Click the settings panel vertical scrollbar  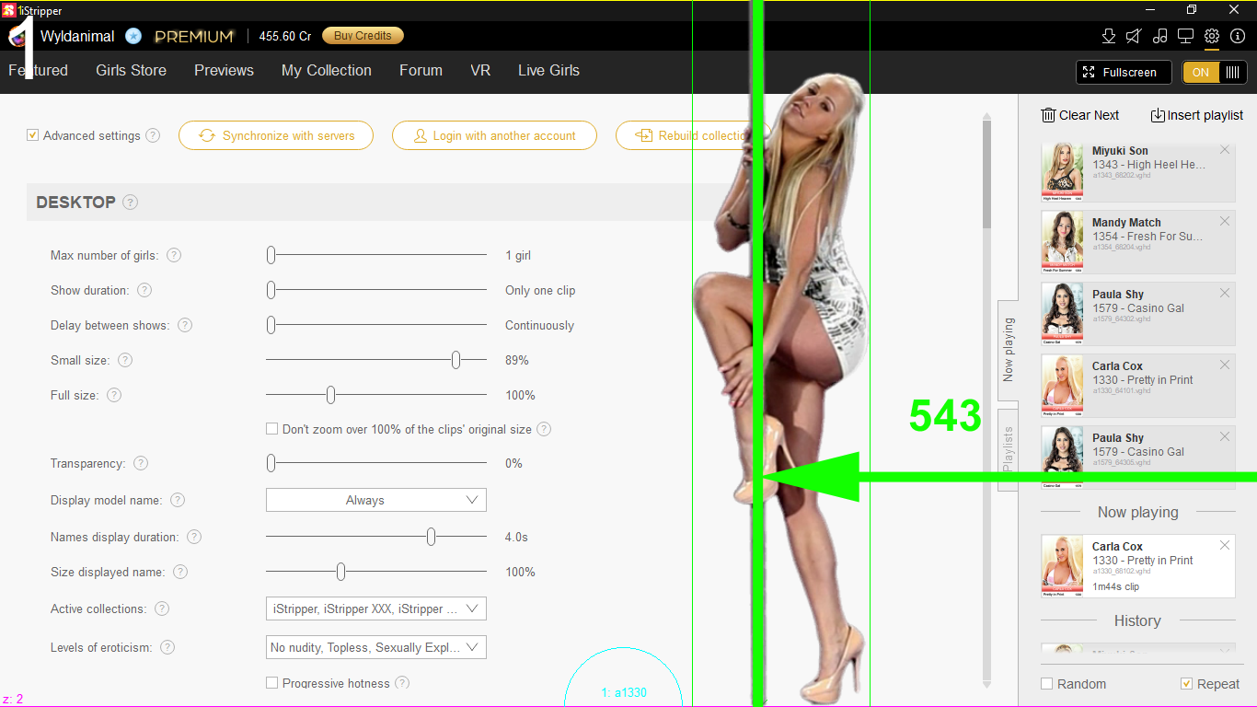987,175
